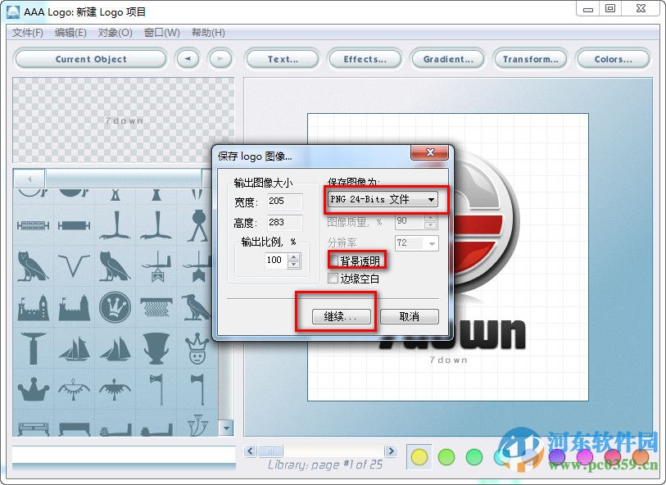Insert the solid sailboat silhouette
This screenshot has width=666, height=485.
coord(115,349)
